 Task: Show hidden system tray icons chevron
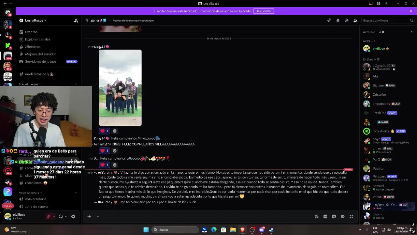click(x=360, y=230)
